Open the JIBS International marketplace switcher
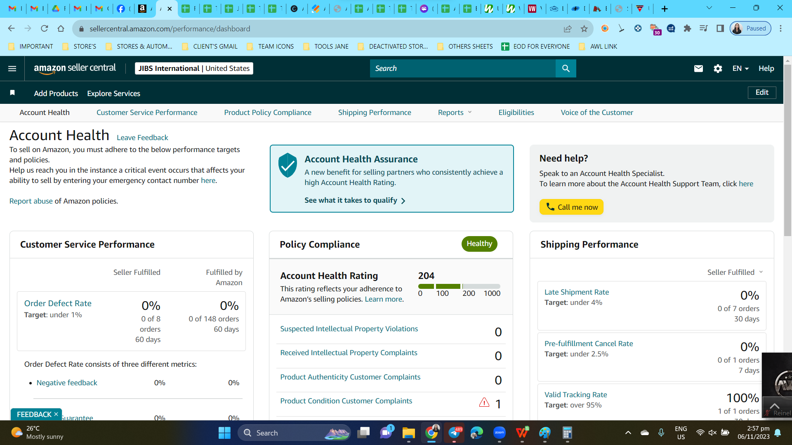The height and width of the screenshot is (445, 792). [194, 68]
